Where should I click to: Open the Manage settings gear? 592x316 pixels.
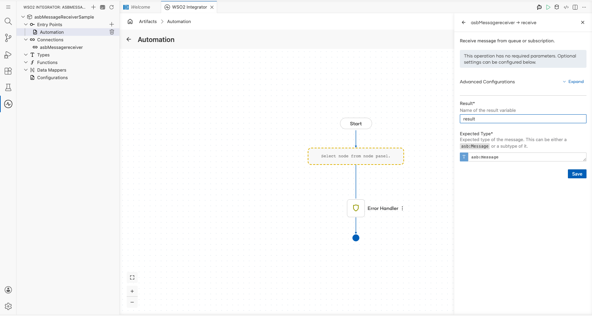(8, 306)
